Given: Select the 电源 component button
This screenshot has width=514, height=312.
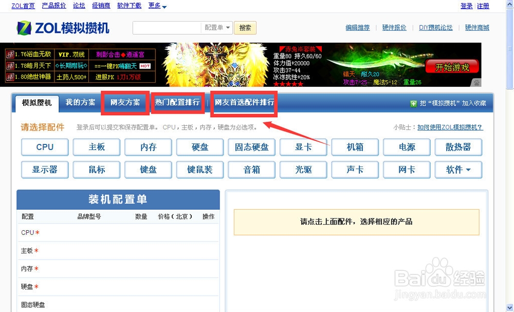Looking at the screenshot, I should pyautogui.click(x=407, y=147).
